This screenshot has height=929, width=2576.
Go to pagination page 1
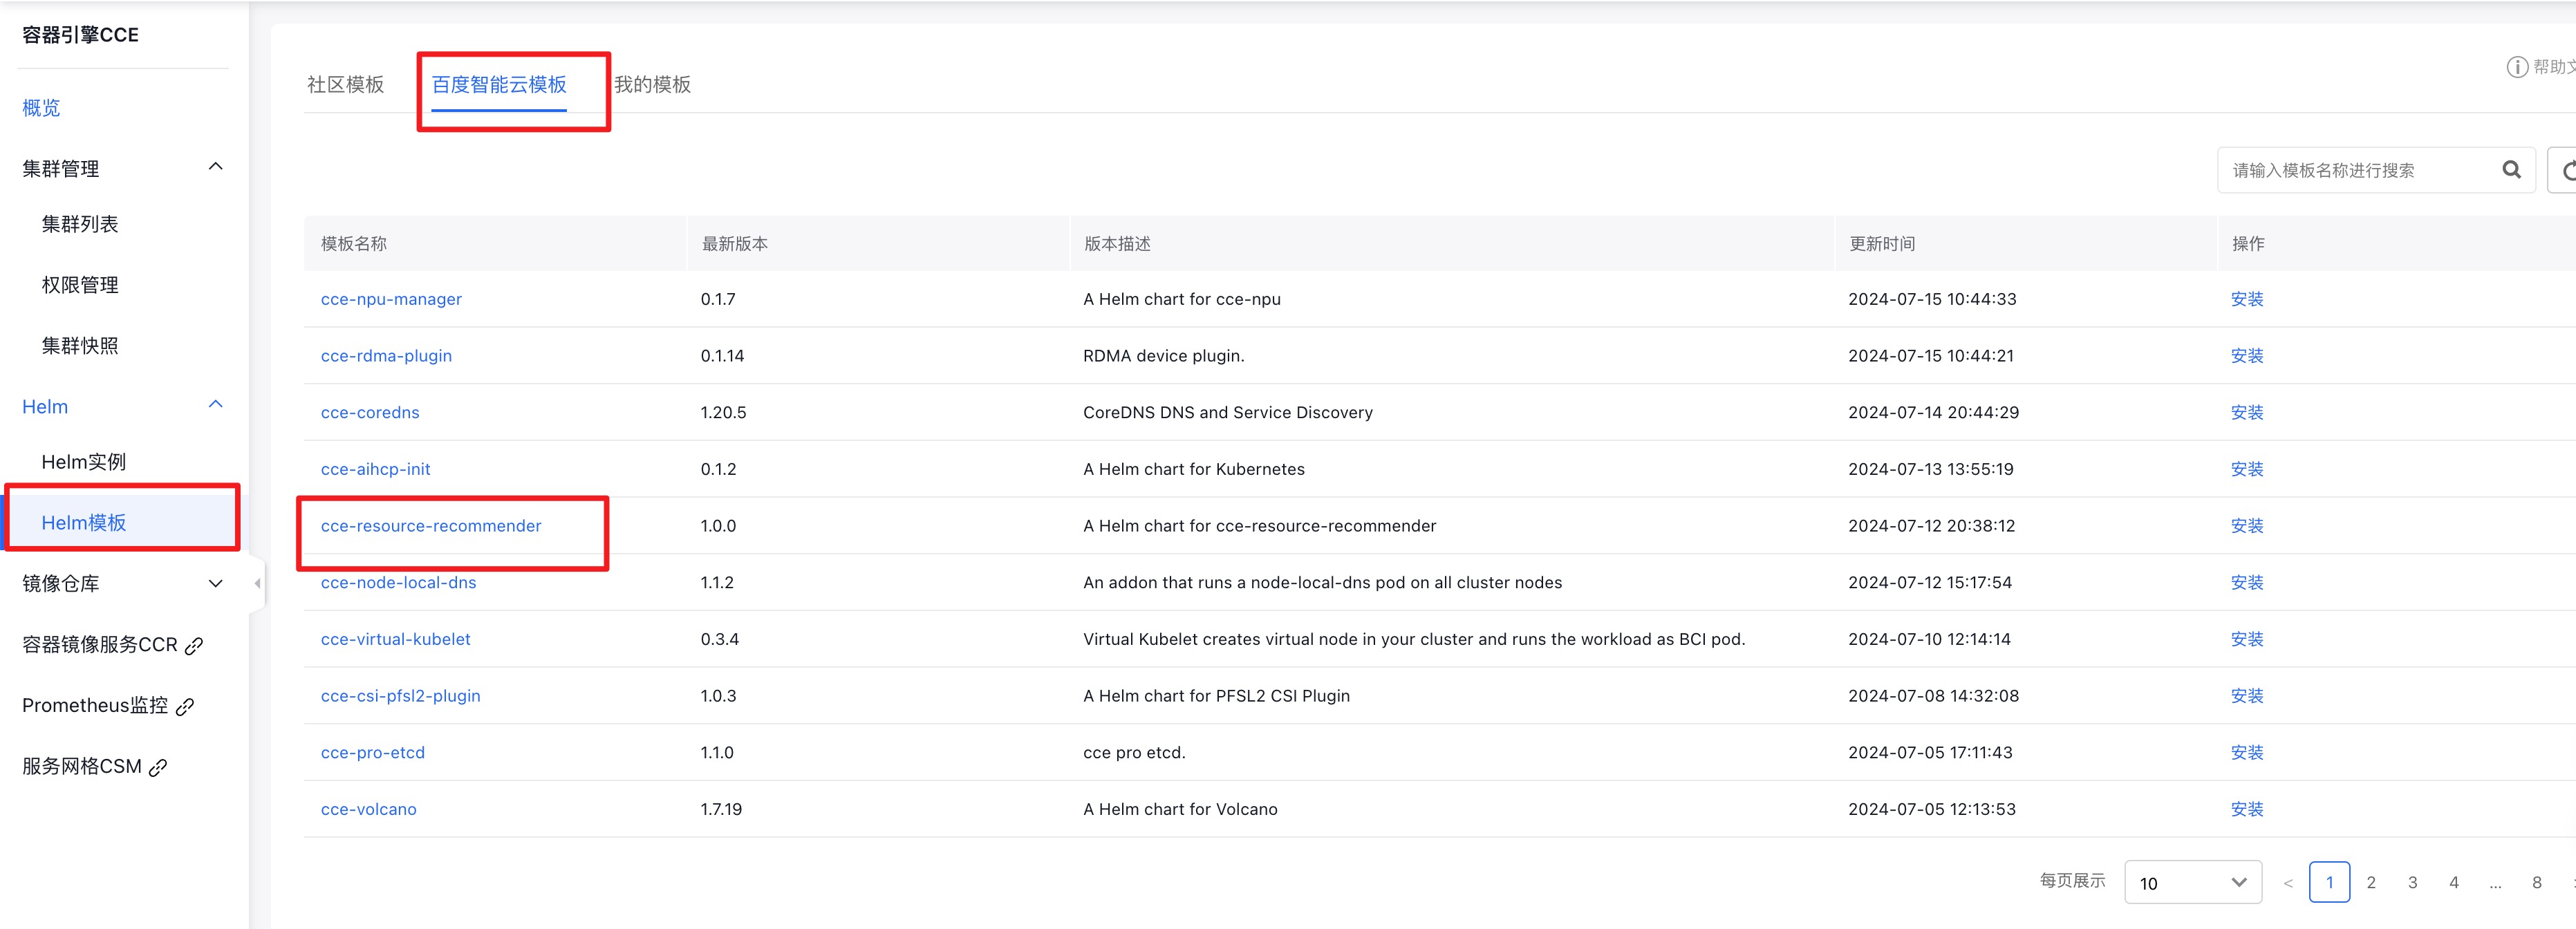click(x=2329, y=882)
